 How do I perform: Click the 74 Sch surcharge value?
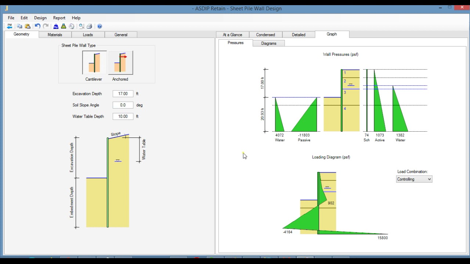366,135
